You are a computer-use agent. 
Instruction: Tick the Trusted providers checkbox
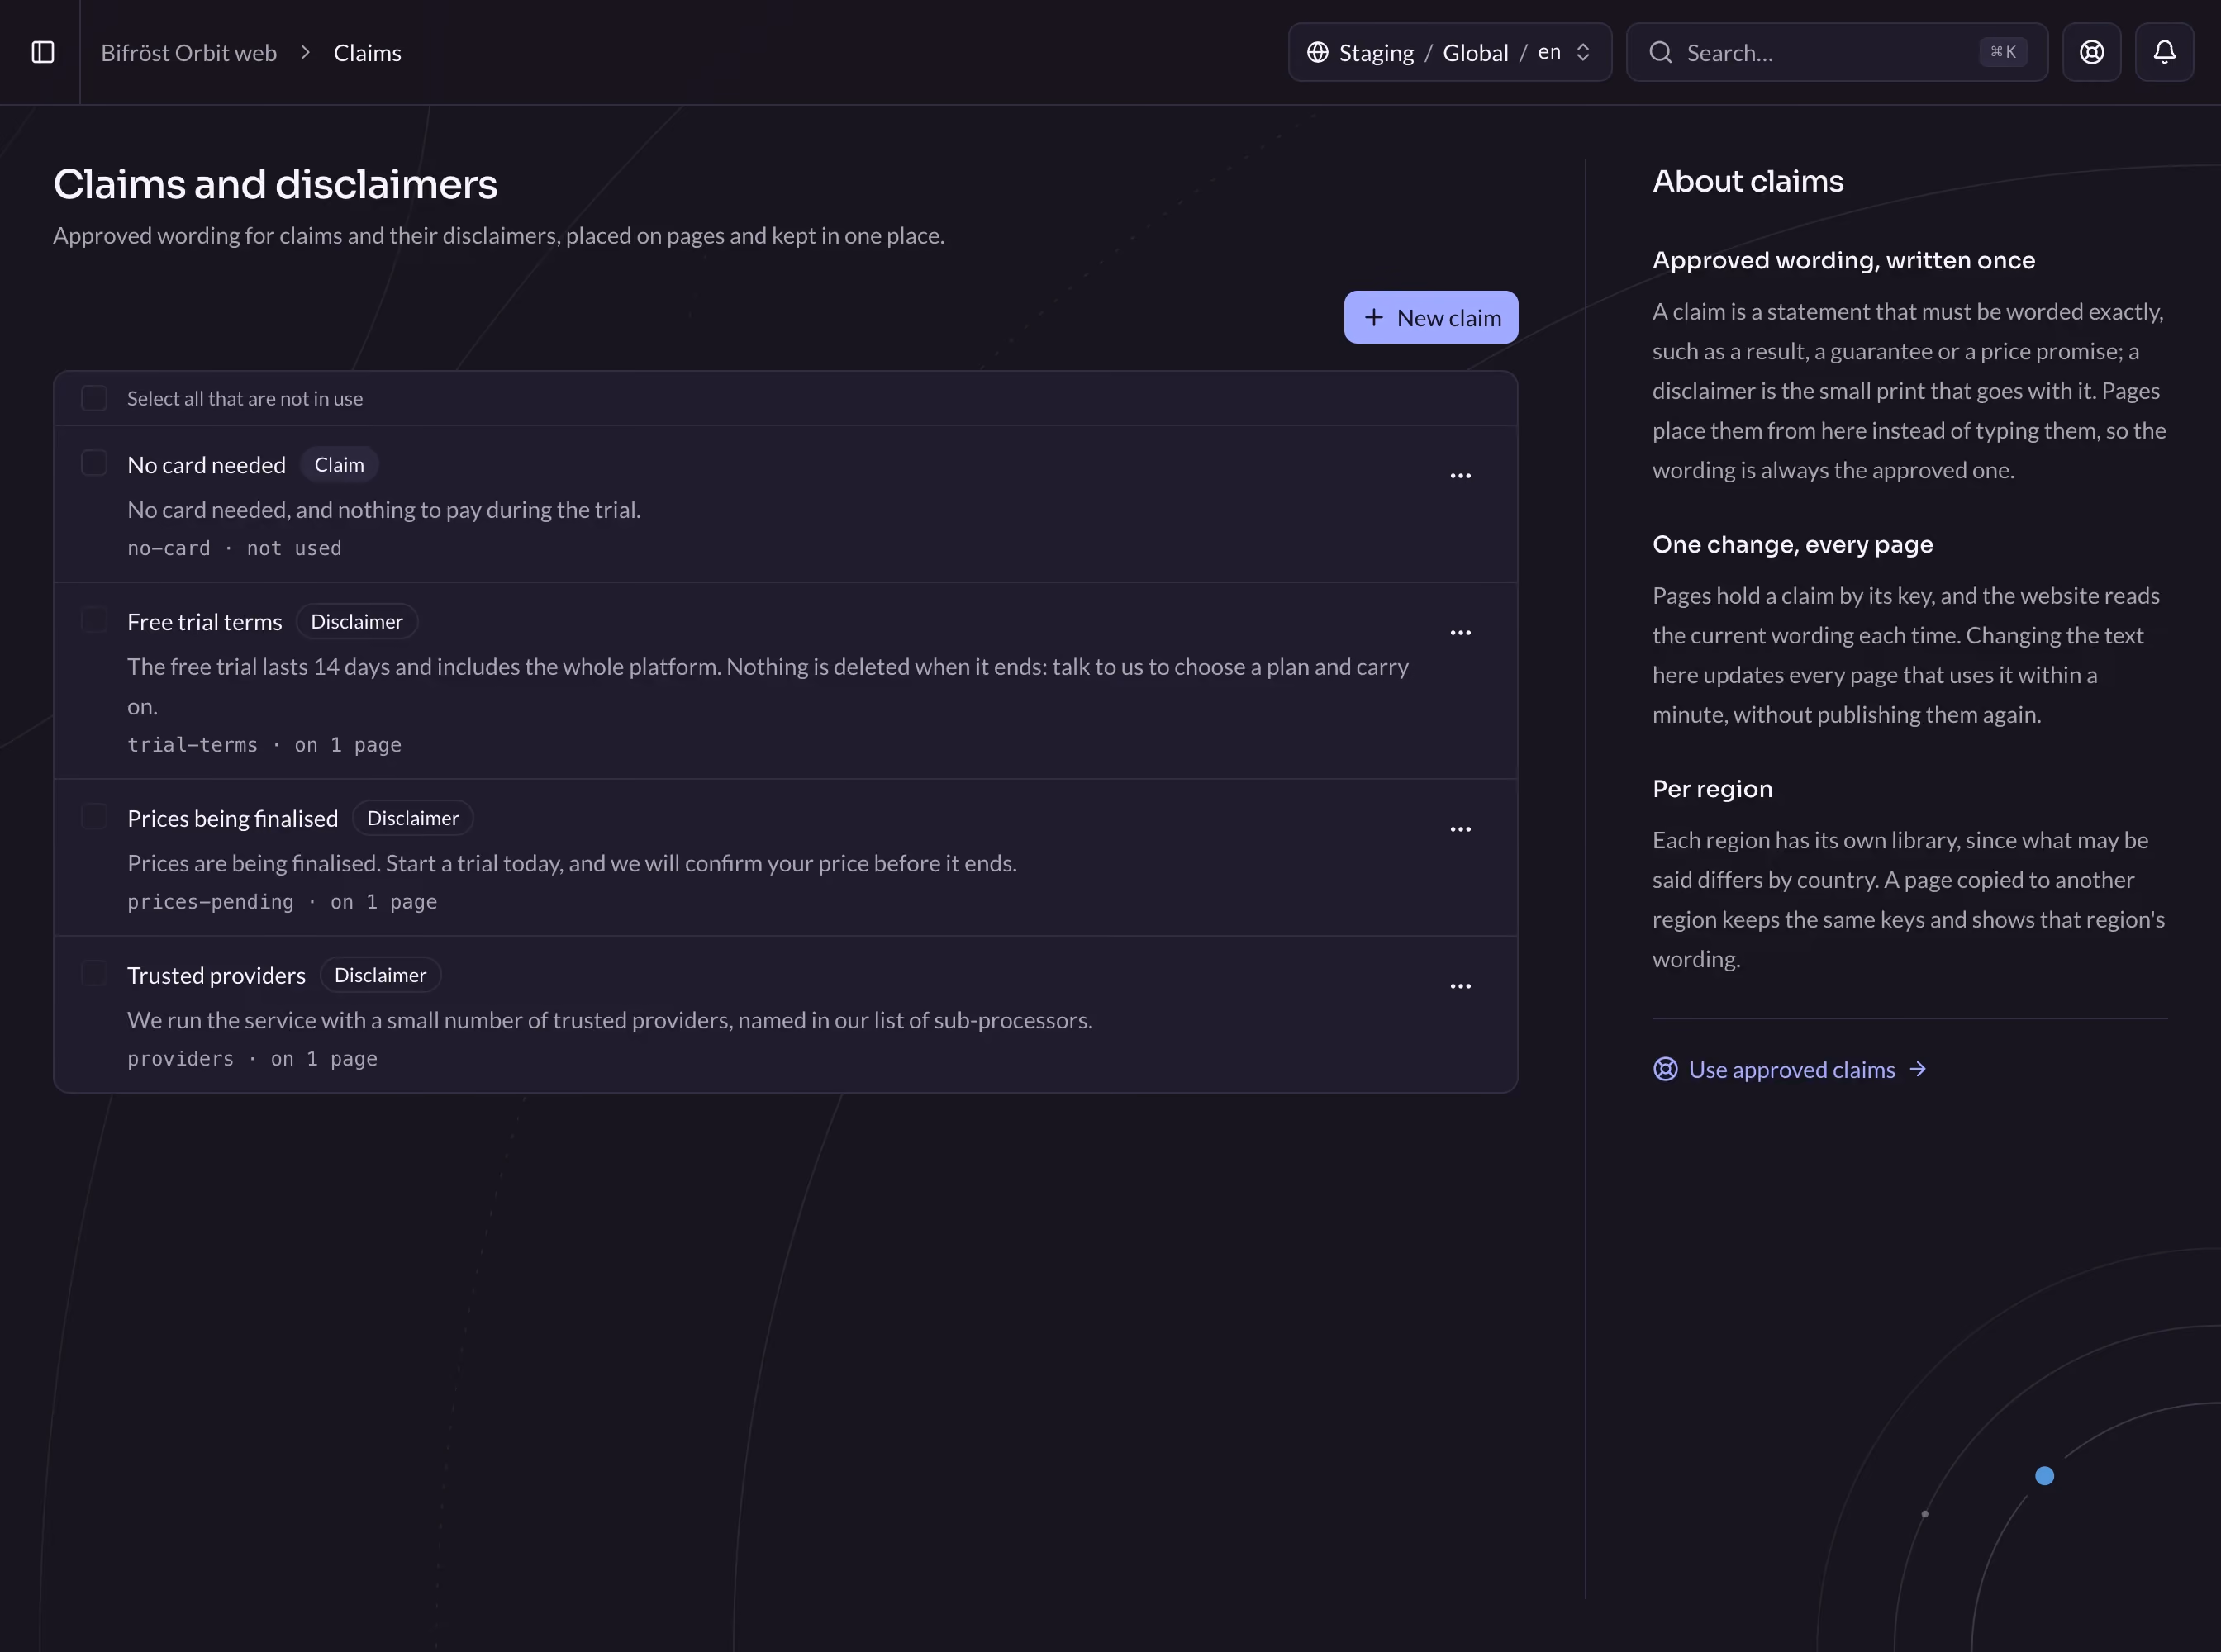pyautogui.click(x=94, y=974)
